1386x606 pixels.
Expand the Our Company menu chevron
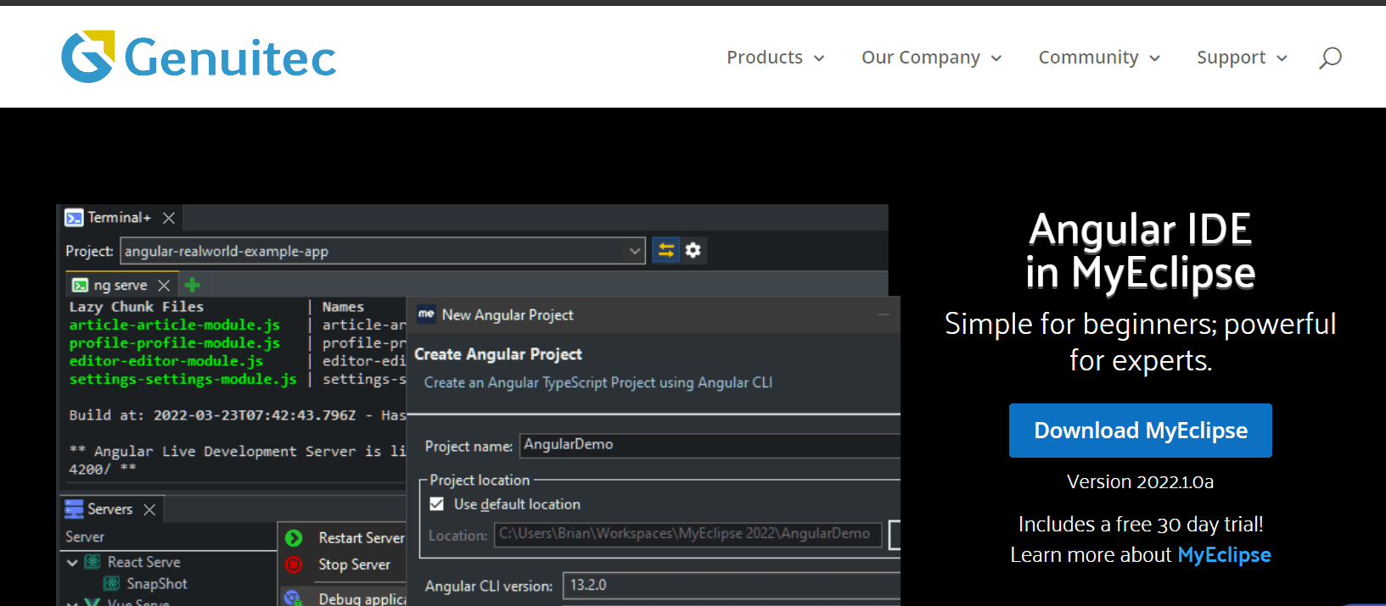click(996, 58)
